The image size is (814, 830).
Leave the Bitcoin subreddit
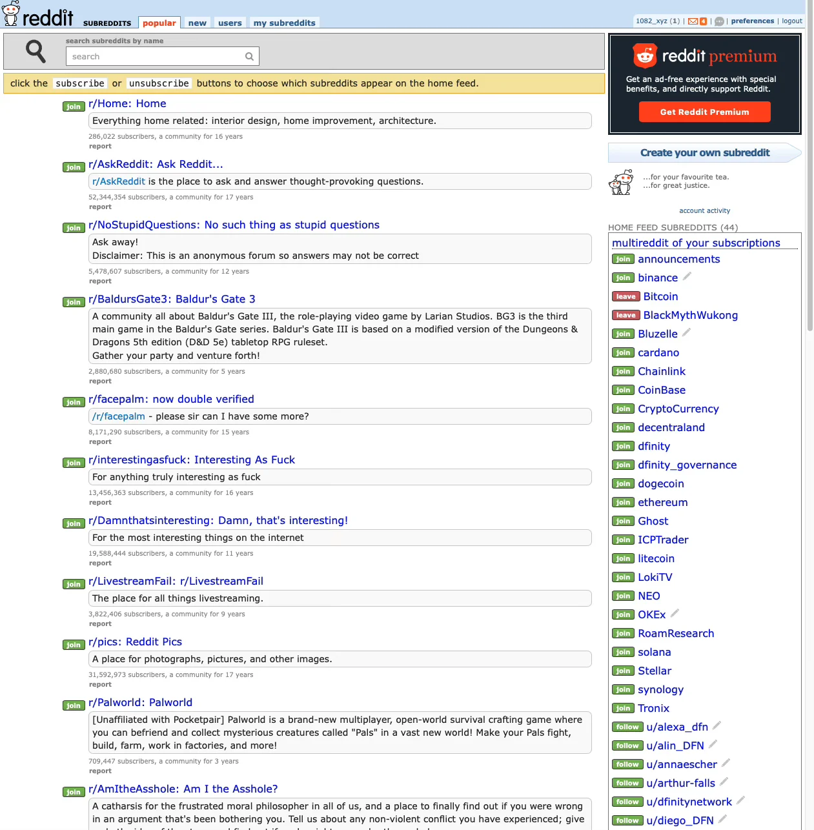coord(625,297)
